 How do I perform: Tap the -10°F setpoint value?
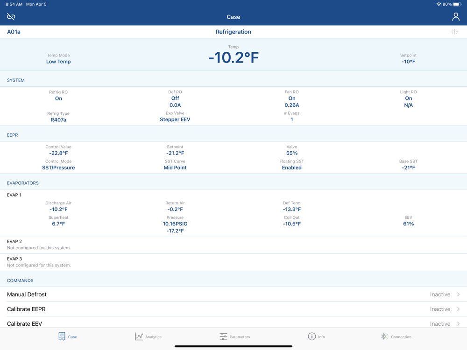[x=408, y=62]
